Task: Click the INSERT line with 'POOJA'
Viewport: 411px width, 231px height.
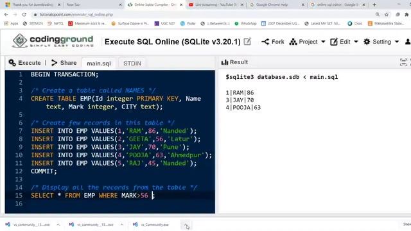Action: pyautogui.click(x=121, y=155)
